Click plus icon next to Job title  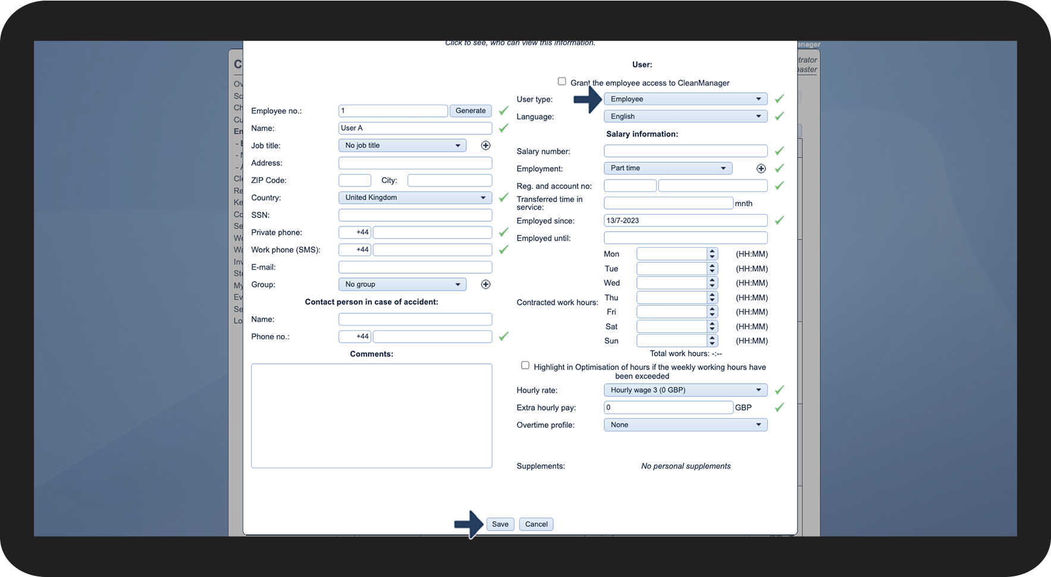[x=485, y=146]
